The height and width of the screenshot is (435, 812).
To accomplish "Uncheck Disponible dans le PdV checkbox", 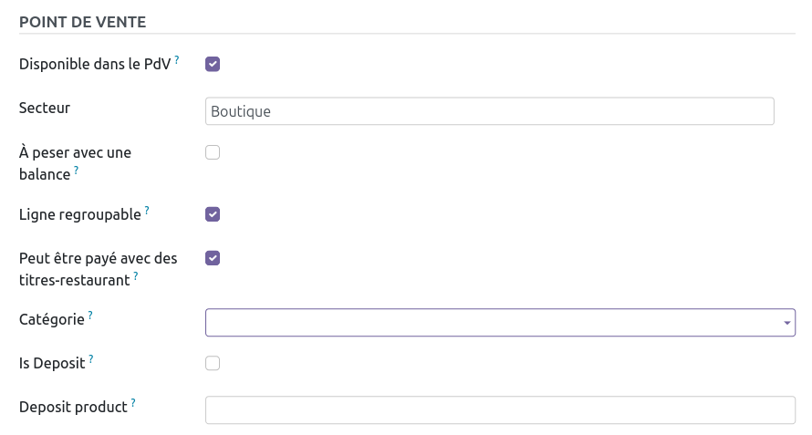I will (213, 64).
